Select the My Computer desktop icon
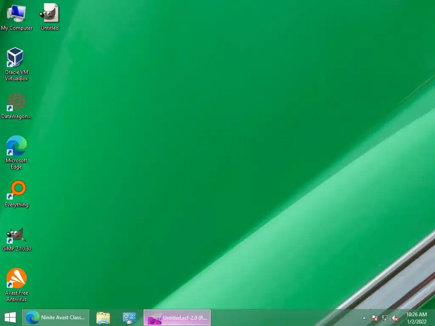 click(x=17, y=17)
